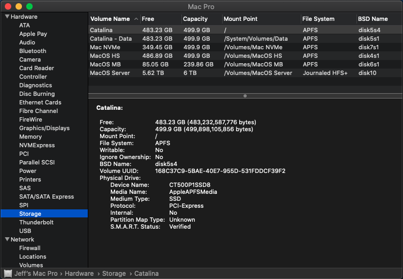
Task: Click the computer icon in path bar
Action: pos(8,274)
